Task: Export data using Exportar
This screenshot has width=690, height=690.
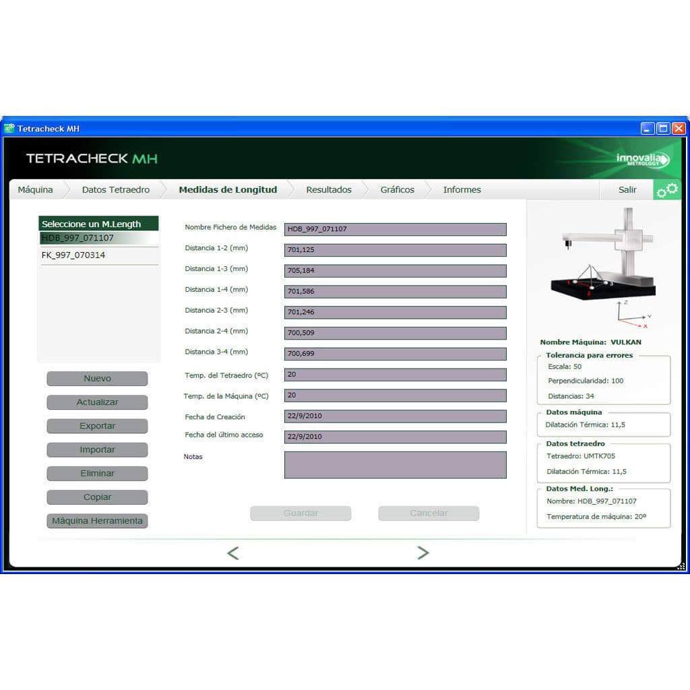Action: 96,426
